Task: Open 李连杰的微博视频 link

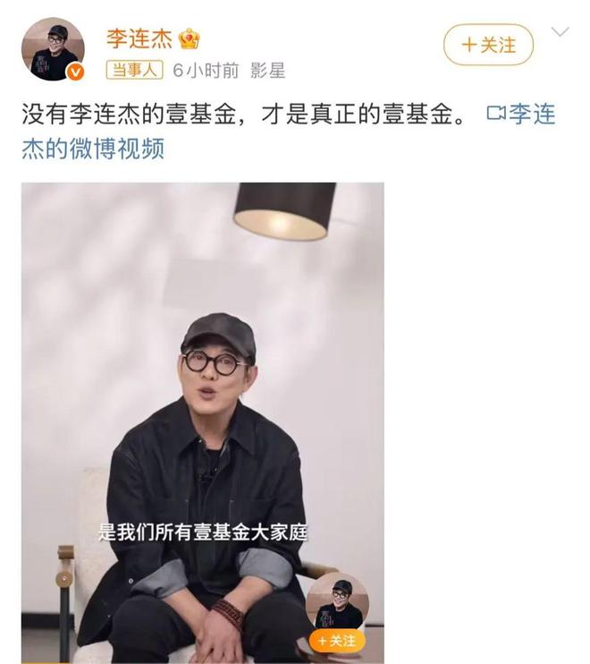Action: [x=289, y=132]
